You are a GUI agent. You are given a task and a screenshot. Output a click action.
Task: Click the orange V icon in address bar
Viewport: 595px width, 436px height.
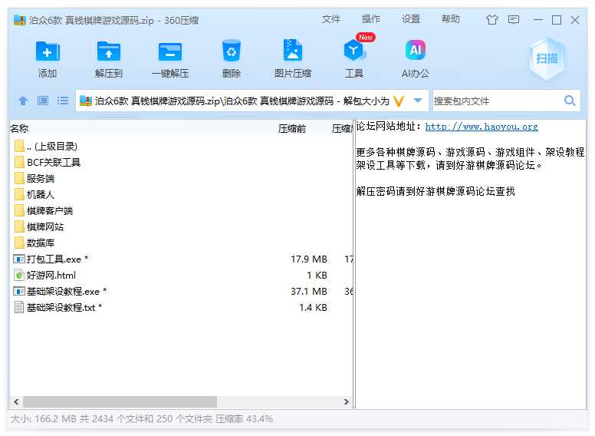coord(399,101)
